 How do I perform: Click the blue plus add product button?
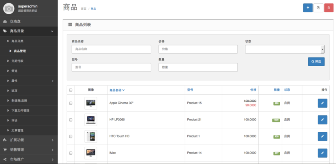click(x=308, y=8)
